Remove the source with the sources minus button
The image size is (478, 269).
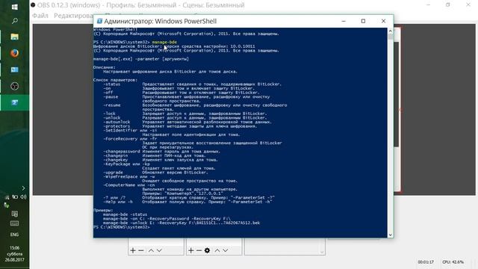tap(199, 250)
